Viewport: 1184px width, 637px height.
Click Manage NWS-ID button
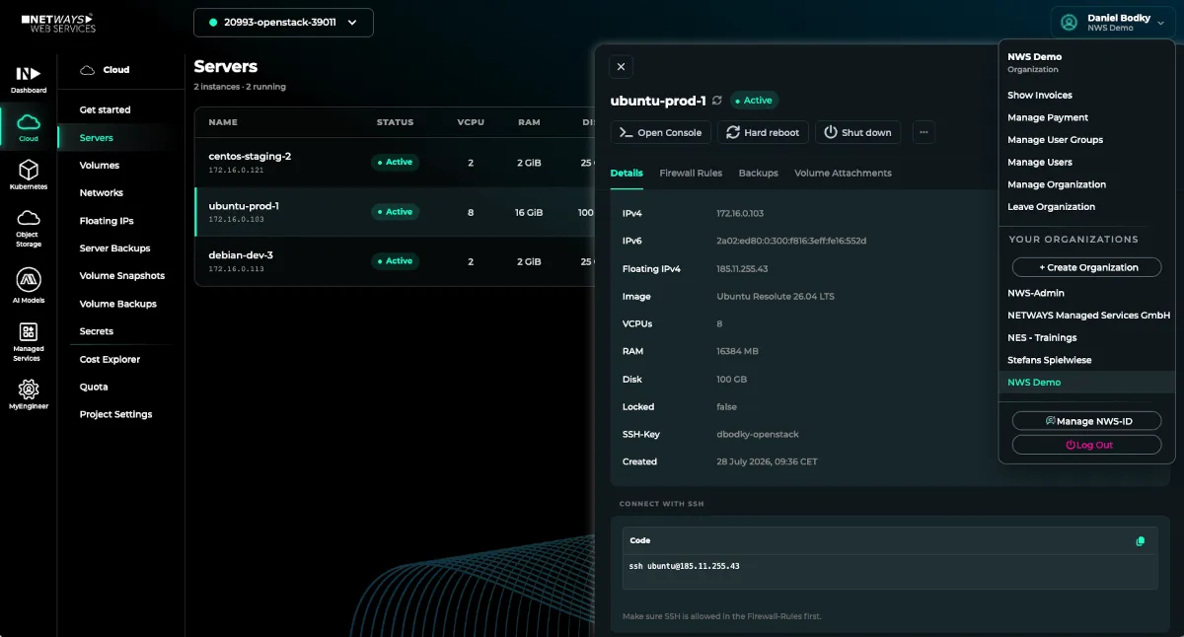click(1086, 421)
